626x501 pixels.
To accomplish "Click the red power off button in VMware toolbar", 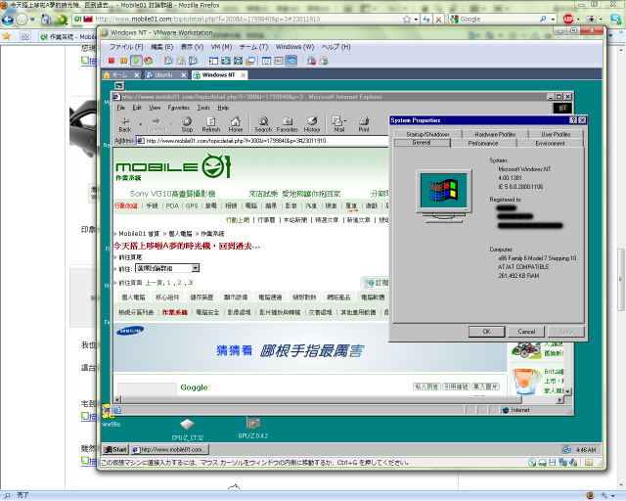I will point(112,61).
